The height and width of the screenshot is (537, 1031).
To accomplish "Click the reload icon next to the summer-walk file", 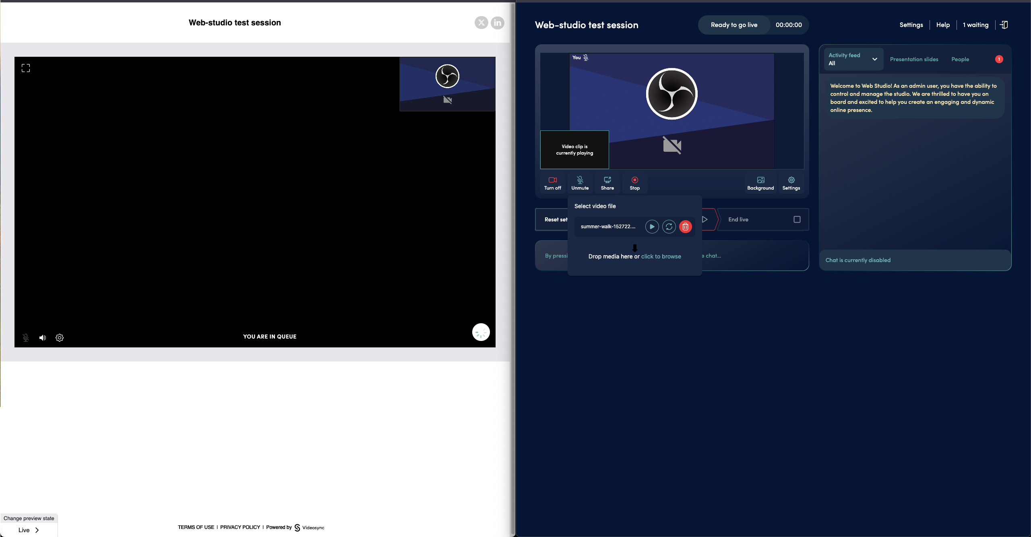I will (669, 227).
